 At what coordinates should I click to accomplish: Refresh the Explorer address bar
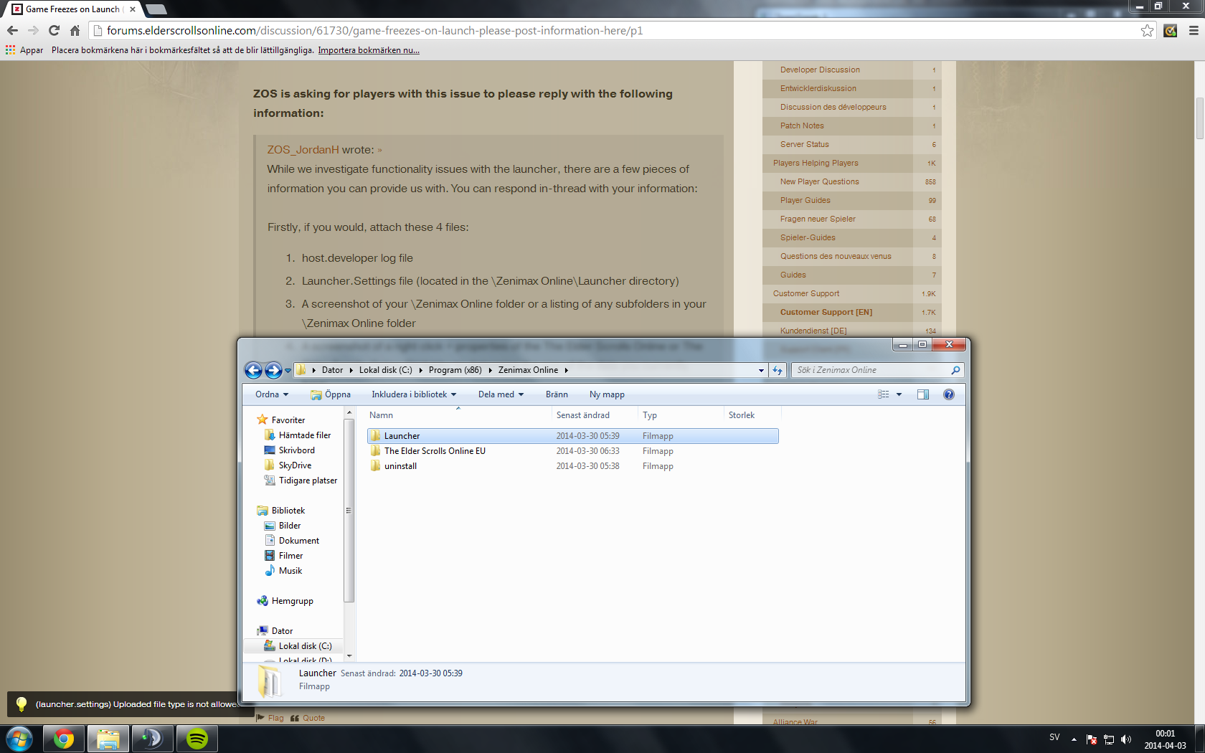(778, 370)
